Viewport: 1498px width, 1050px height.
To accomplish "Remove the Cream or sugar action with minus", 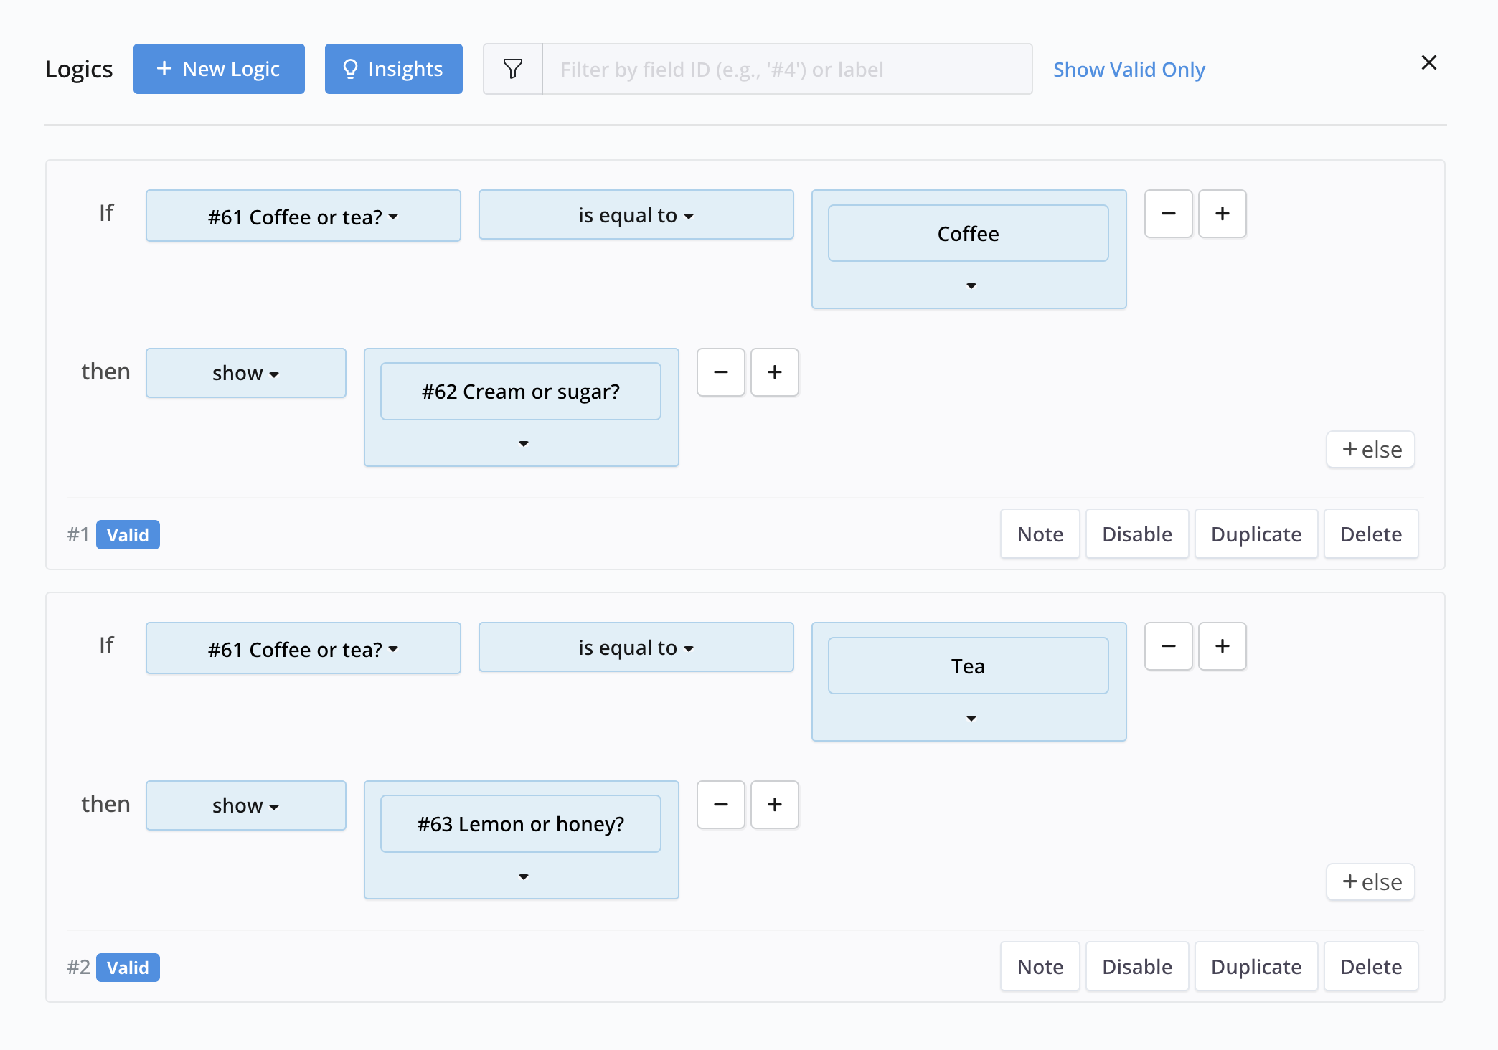I will tap(720, 372).
